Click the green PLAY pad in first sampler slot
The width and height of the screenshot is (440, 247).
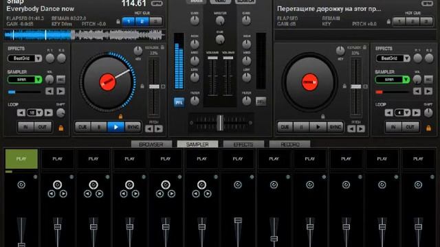[x=21, y=158]
